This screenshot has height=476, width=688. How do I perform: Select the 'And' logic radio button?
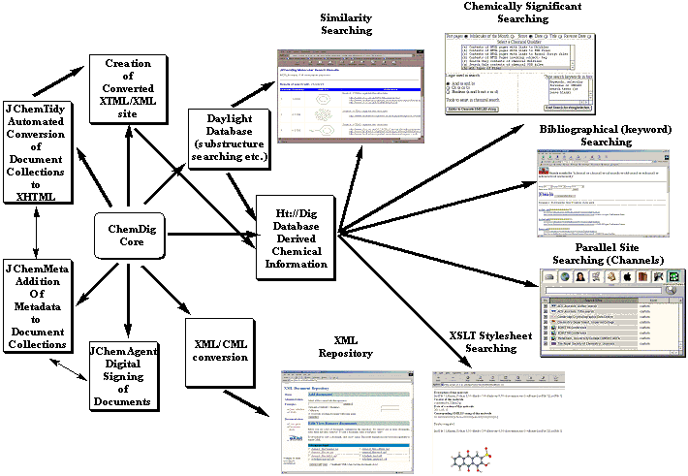[448, 83]
